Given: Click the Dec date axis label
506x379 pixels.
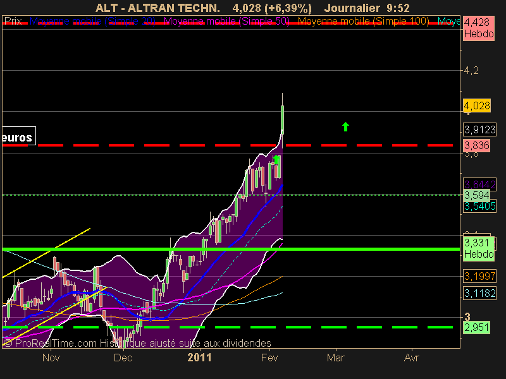Looking at the screenshot, I should (123, 358).
